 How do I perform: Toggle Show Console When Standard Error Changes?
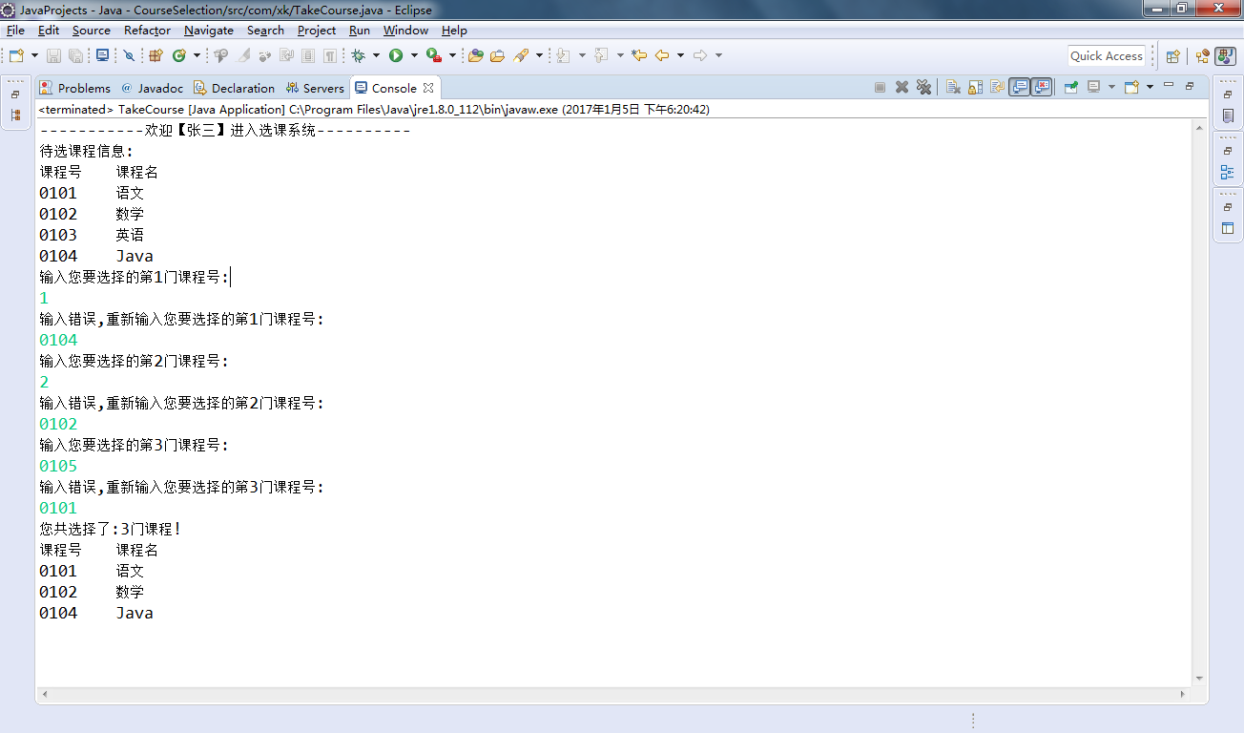[1040, 87]
